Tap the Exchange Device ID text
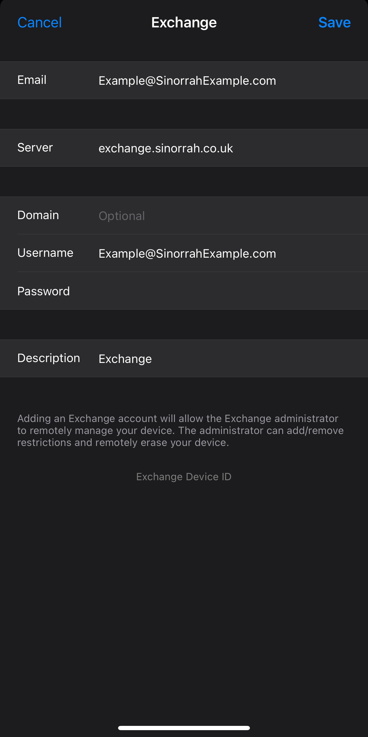The height and width of the screenshot is (737, 368). click(183, 477)
